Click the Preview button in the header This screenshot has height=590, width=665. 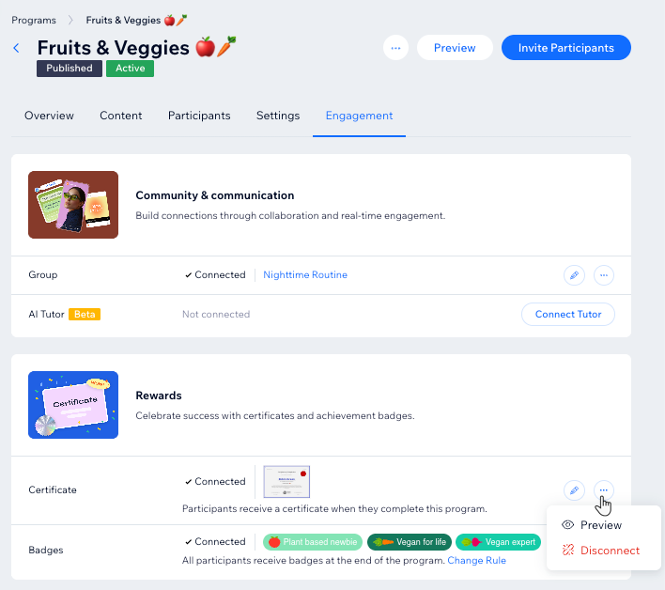pos(455,48)
